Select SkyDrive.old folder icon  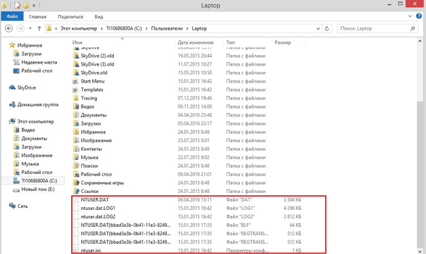[x=76, y=72]
